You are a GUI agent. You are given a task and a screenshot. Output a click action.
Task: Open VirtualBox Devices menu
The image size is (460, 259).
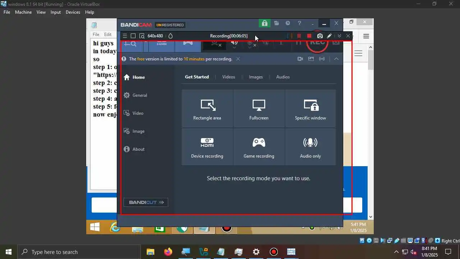pyautogui.click(x=73, y=12)
